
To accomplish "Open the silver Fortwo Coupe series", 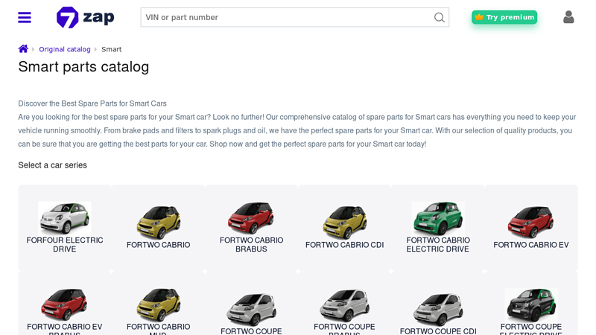I will point(251,313).
